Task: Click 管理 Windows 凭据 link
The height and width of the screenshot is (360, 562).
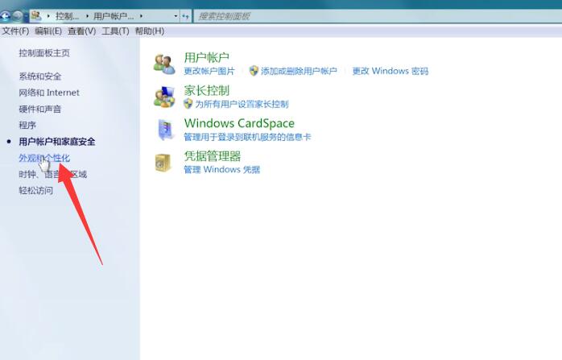Action: tap(222, 170)
